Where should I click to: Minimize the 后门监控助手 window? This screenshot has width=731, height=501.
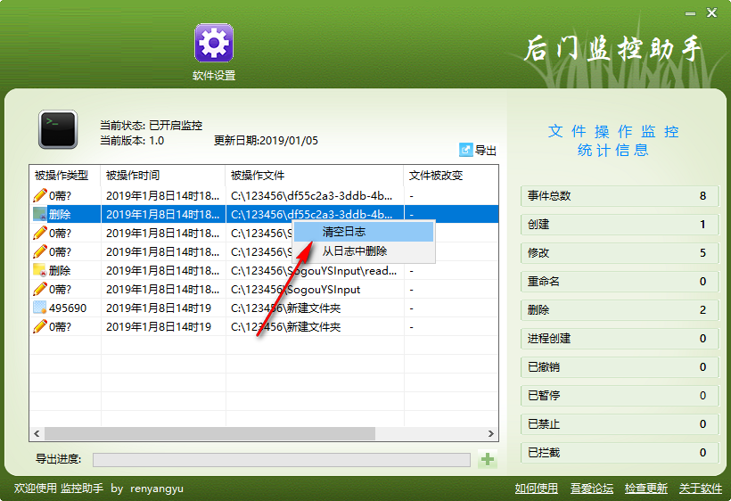690,13
